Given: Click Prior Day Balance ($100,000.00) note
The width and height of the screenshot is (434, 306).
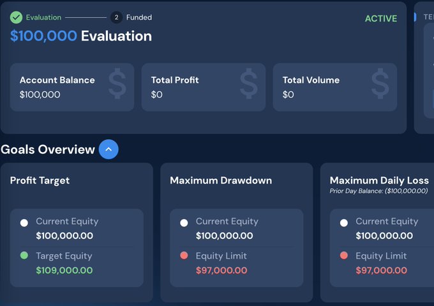Looking at the screenshot, I should point(378,191).
